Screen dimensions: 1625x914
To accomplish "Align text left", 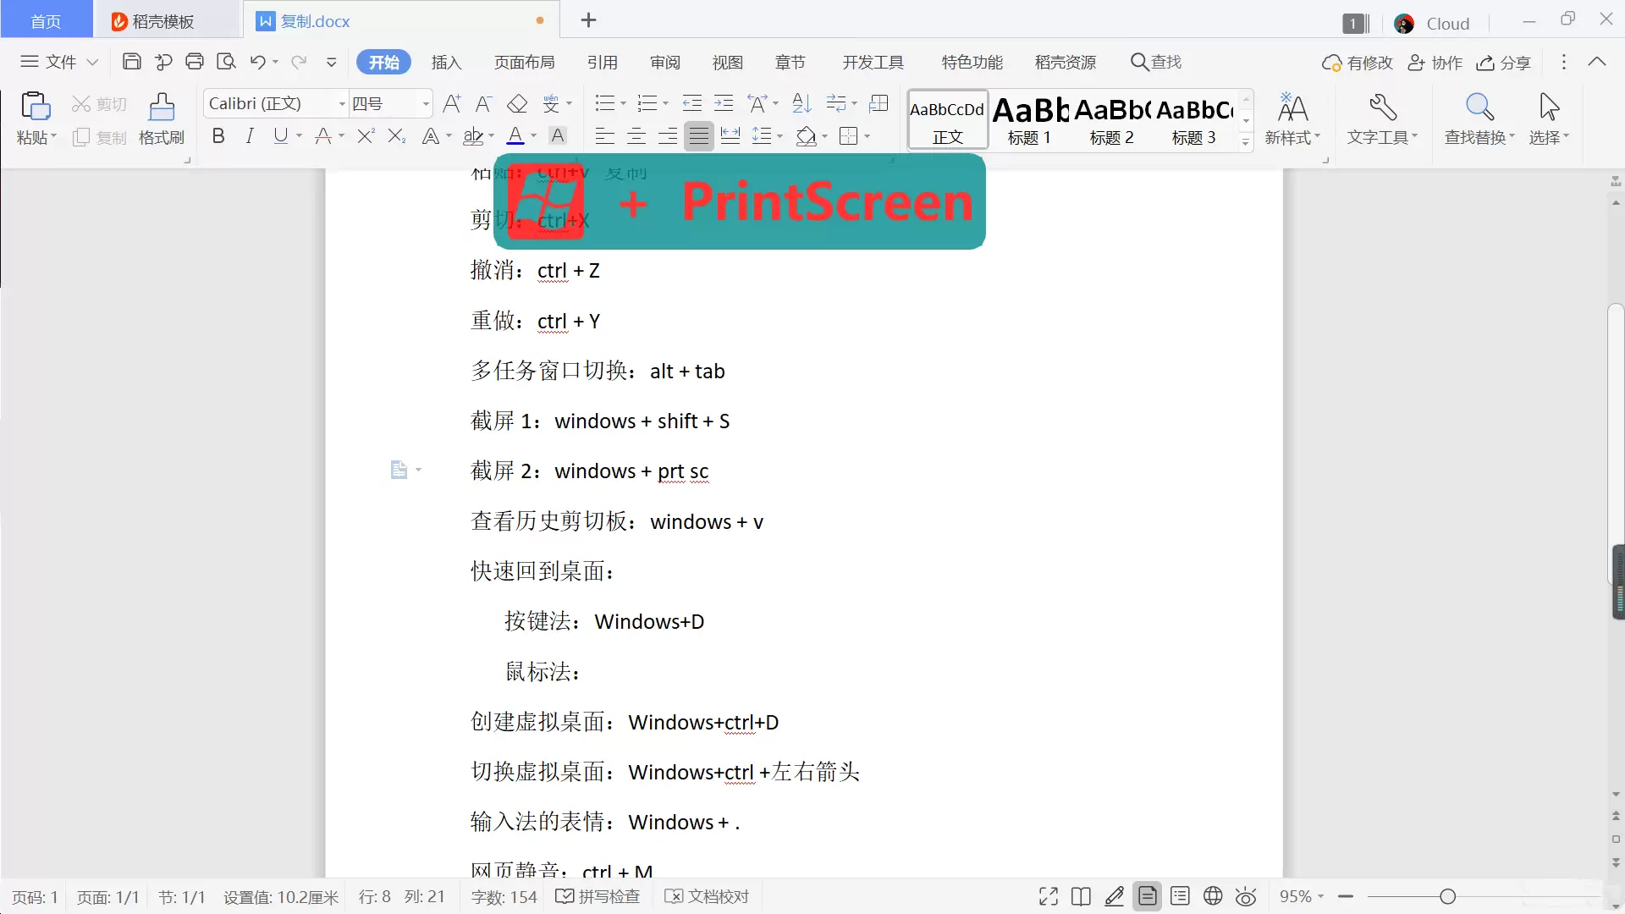I will pos(604,135).
